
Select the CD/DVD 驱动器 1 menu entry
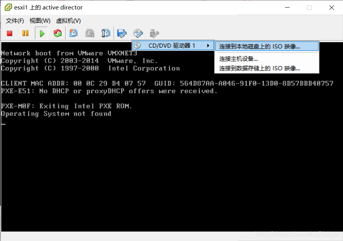click(173, 46)
